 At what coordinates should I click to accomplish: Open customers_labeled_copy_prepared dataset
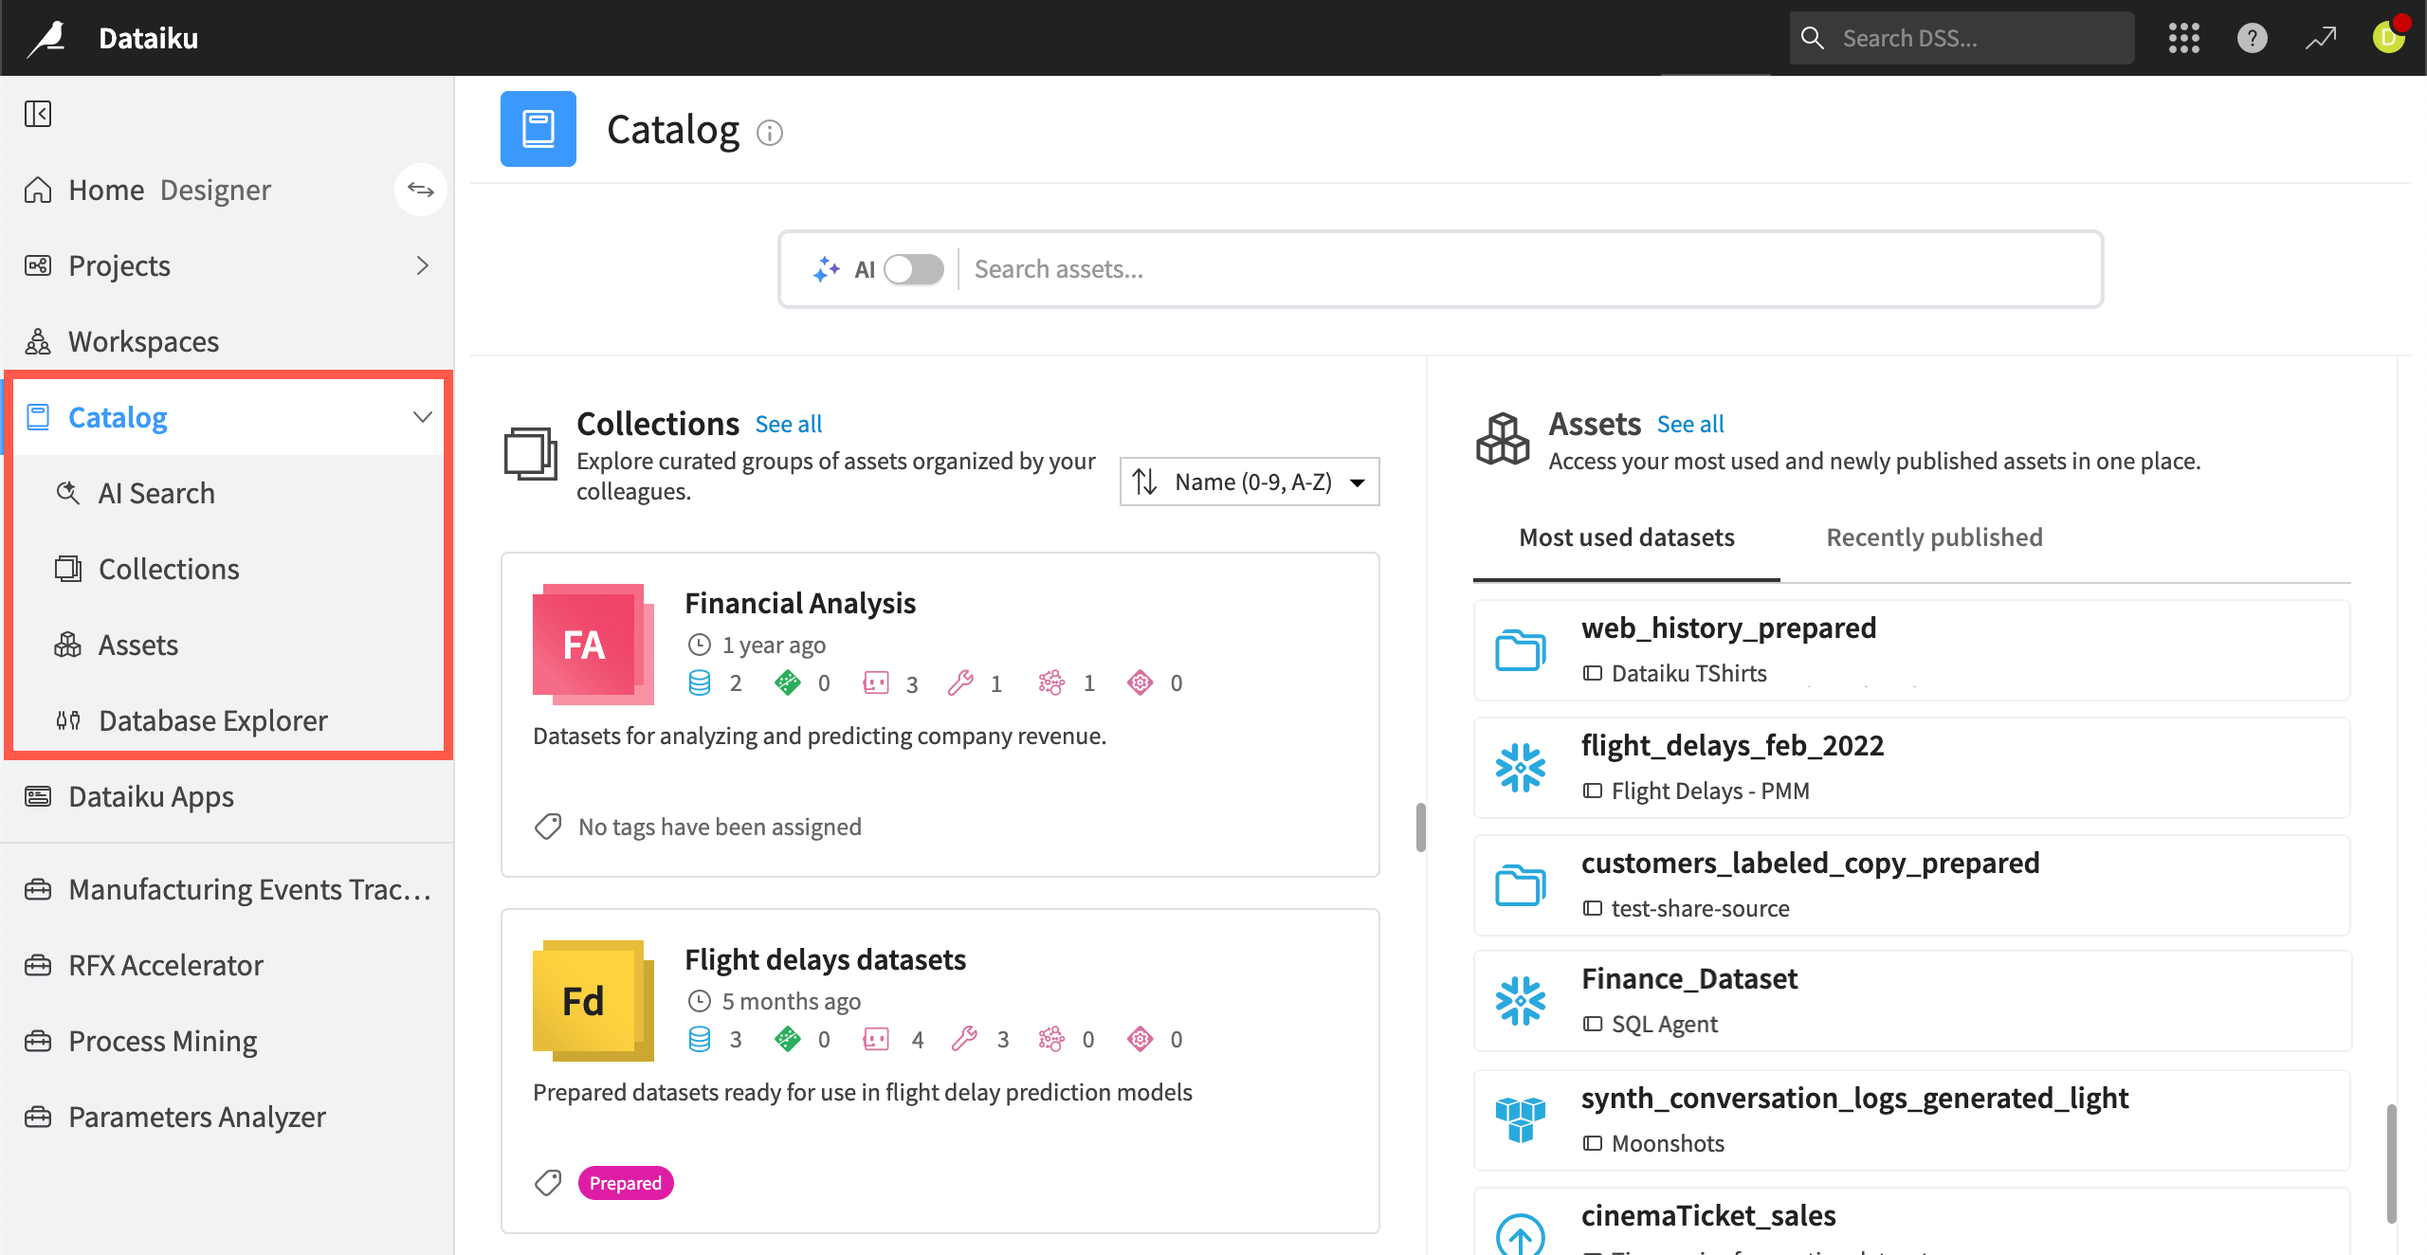1911,884
